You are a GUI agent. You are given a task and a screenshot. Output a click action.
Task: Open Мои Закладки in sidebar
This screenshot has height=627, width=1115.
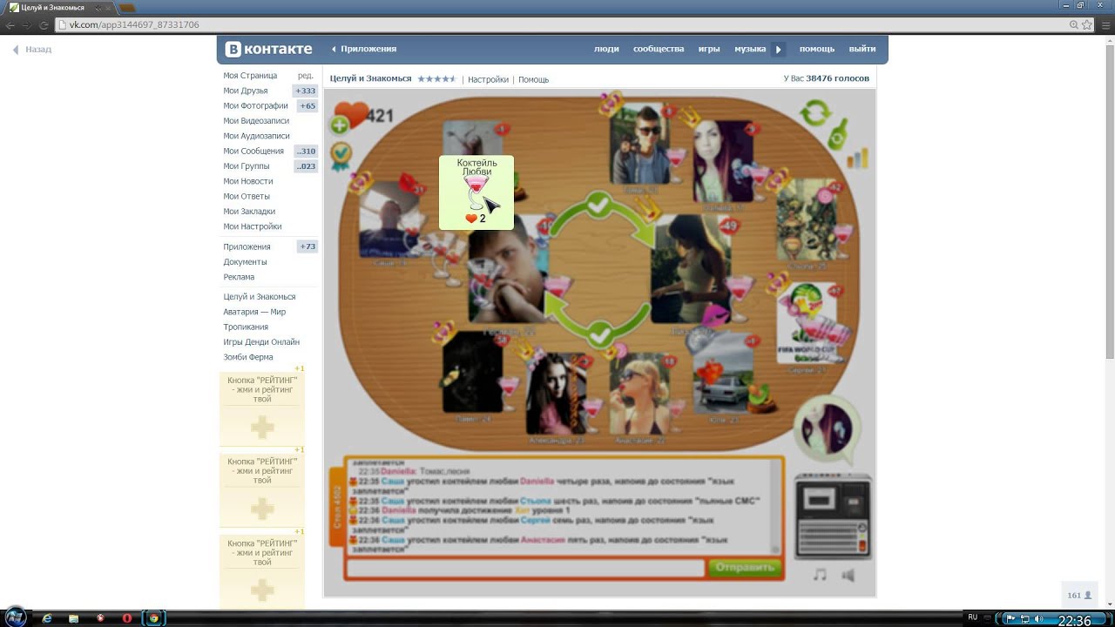click(x=249, y=212)
